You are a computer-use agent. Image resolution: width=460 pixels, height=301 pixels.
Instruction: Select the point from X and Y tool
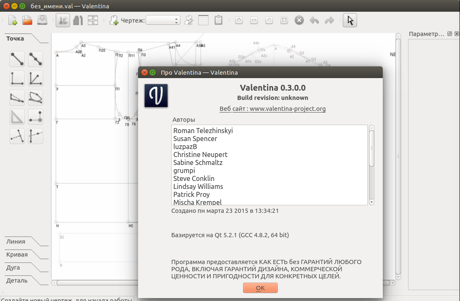[x=36, y=117]
